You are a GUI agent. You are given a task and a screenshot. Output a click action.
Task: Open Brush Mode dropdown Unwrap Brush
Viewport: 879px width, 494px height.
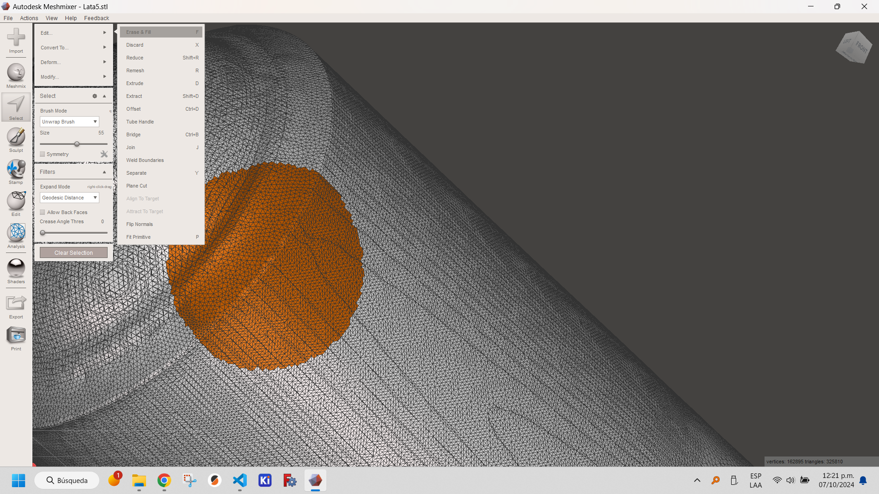[x=70, y=122]
